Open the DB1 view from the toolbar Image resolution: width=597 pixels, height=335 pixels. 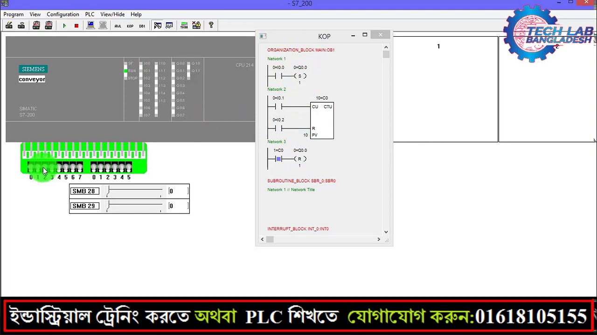click(x=142, y=26)
